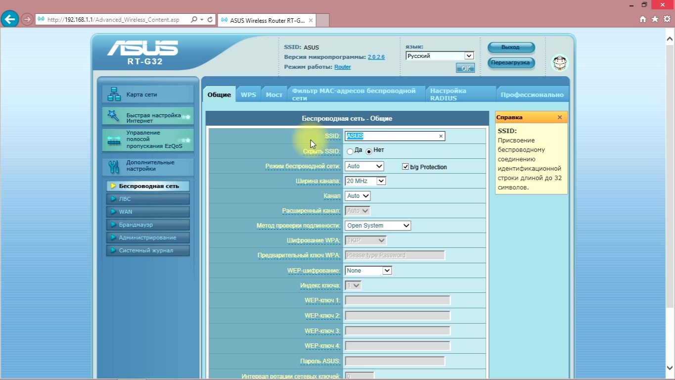Open the MAC-address filter tab
Screen dimensions: 675x380
(x=357, y=95)
